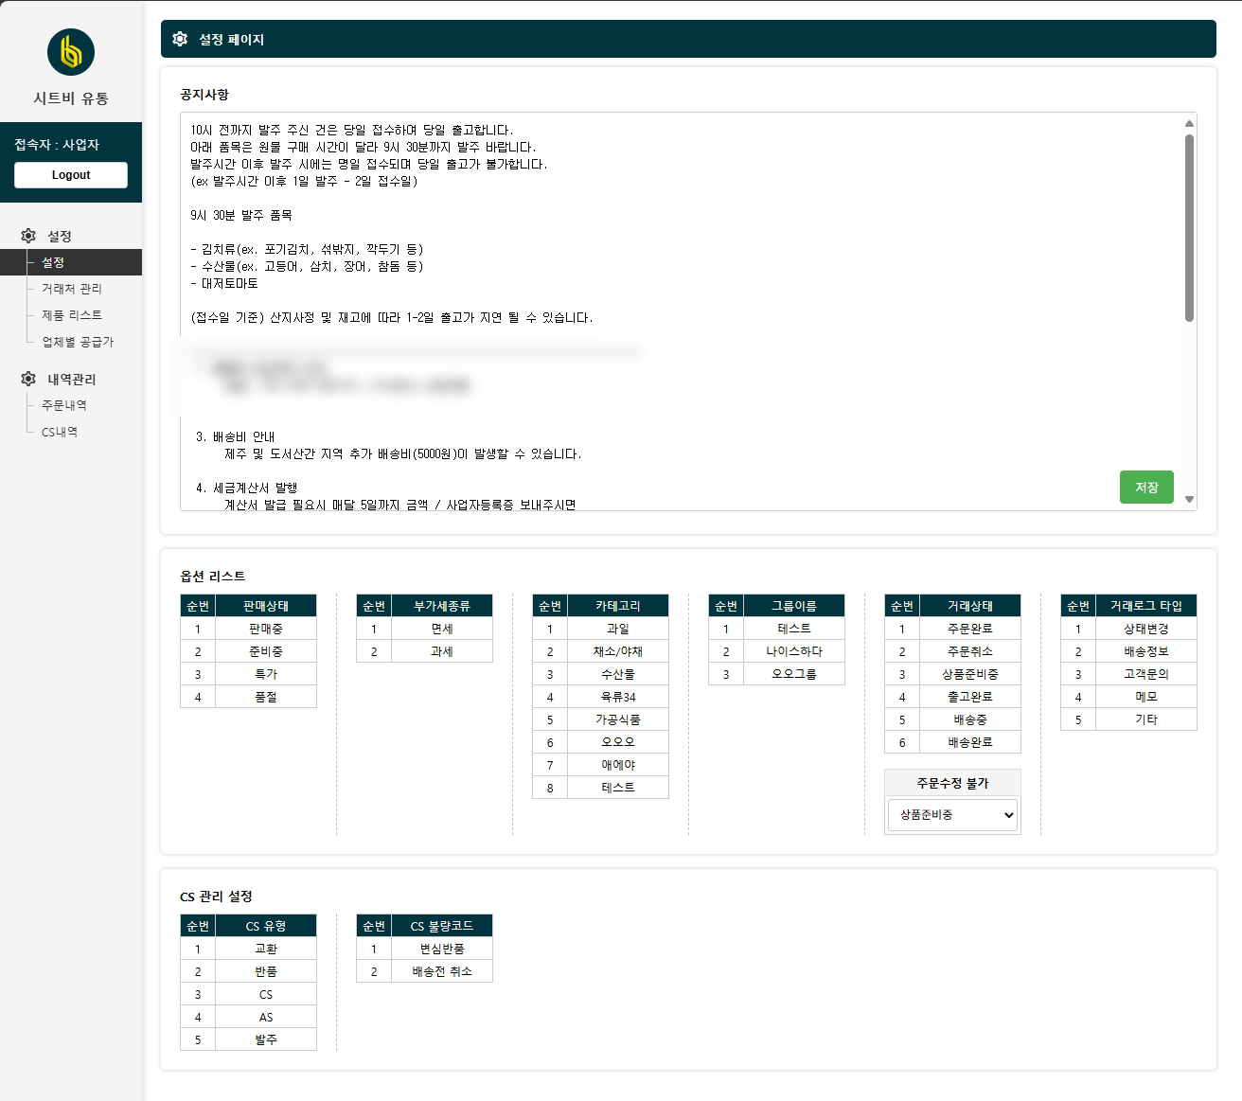
Task: Select 수산물 from the 카테고리 list
Action: click(618, 674)
